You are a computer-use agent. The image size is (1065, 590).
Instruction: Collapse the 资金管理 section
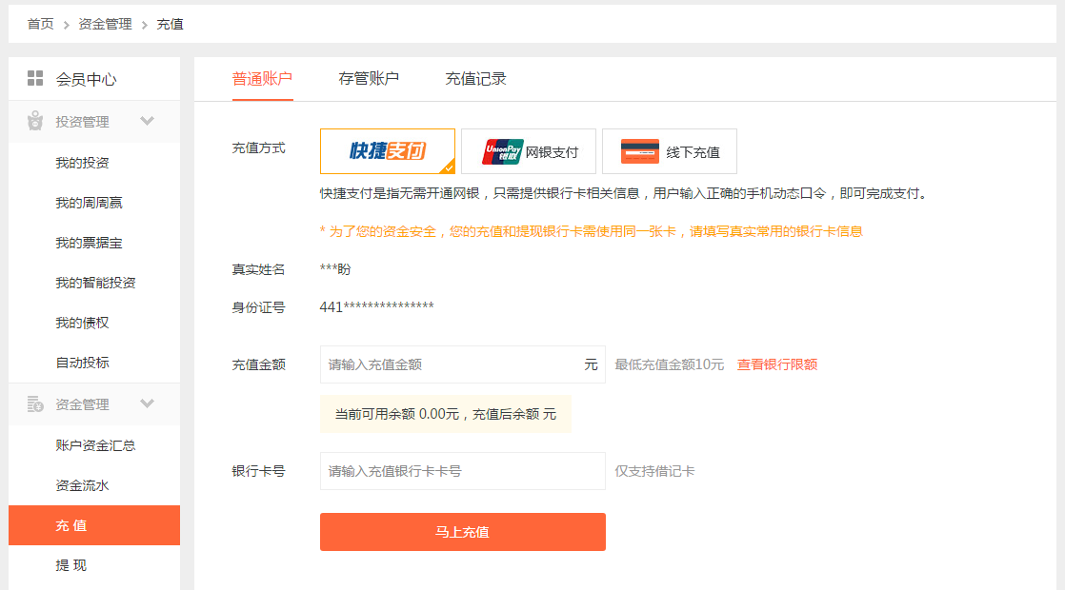click(148, 403)
